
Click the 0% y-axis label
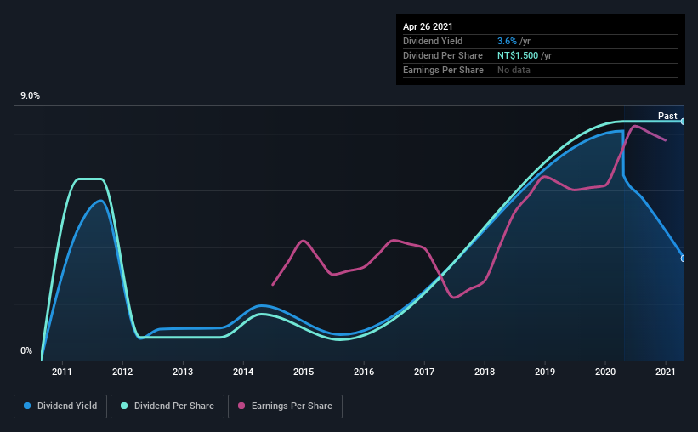coord(26,351)
